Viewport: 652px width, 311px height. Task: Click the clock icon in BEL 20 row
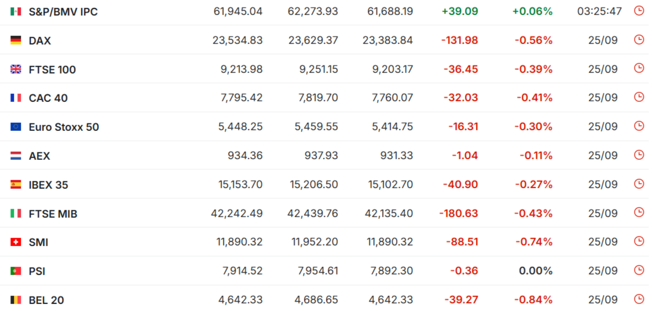[x=639, y=299]
